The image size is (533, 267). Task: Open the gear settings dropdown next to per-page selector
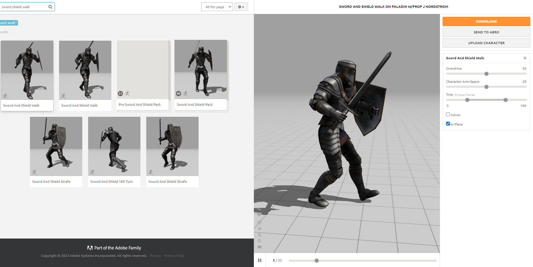coord(241,6)
